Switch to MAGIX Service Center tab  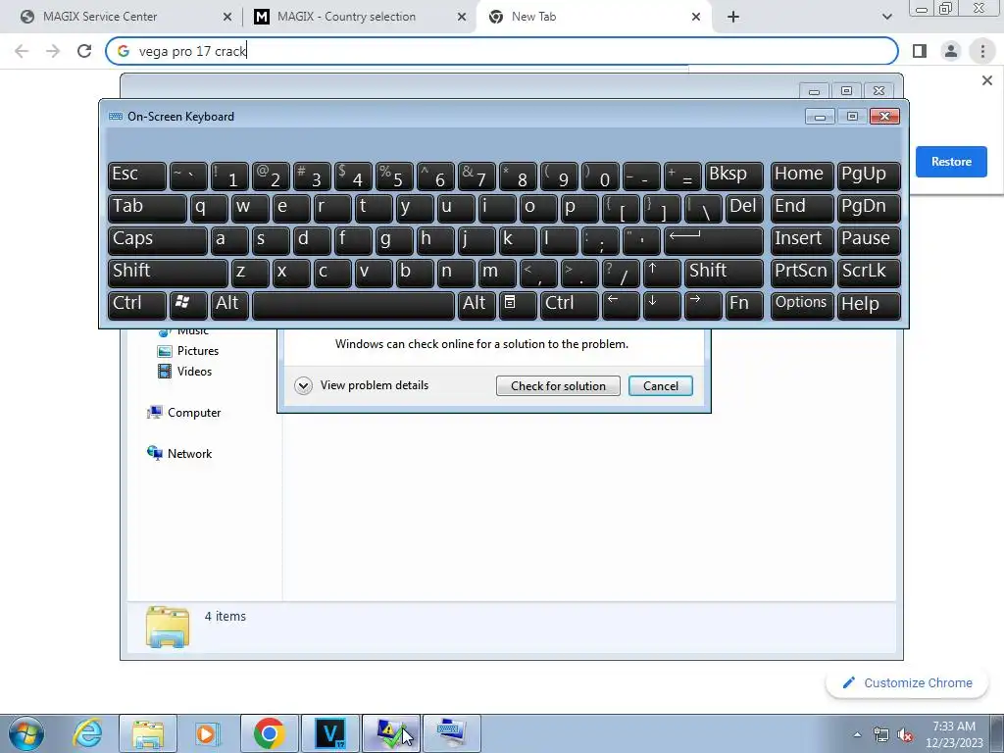coord(121,17)
